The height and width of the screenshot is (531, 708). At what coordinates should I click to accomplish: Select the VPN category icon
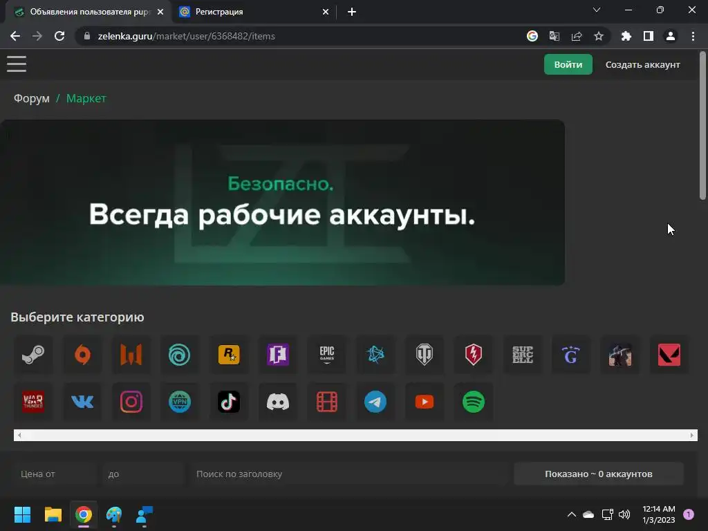180,402
